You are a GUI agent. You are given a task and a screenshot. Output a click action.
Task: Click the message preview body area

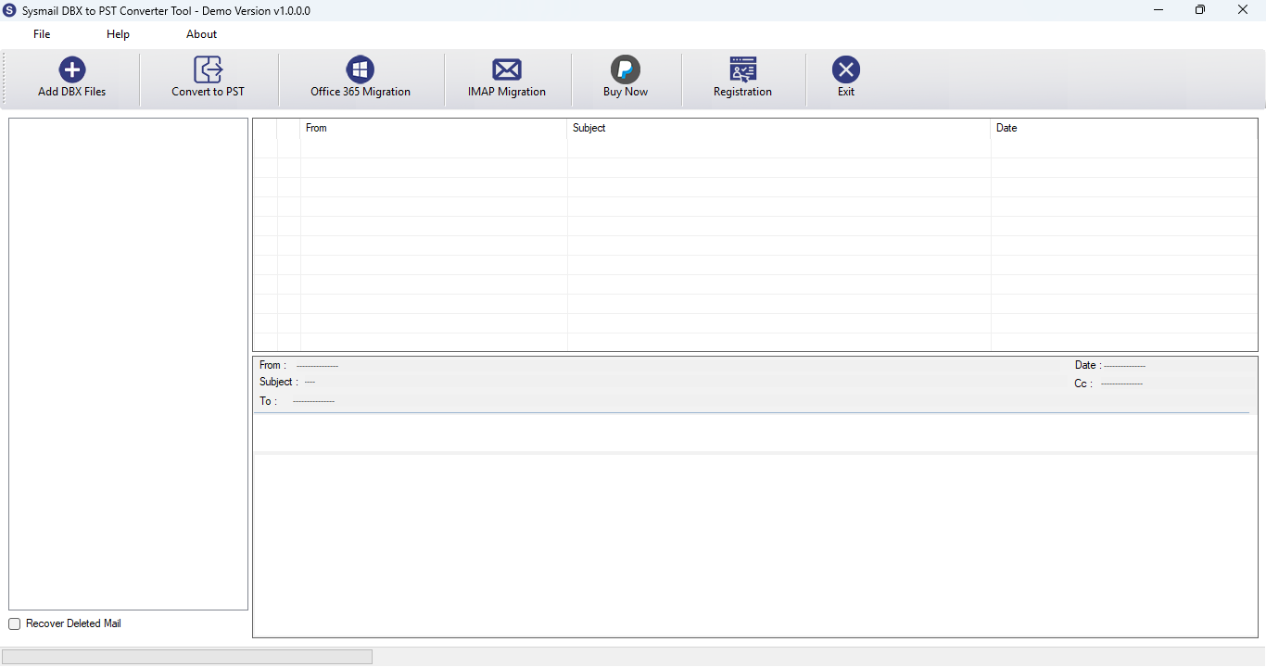pyautogui.click(x=755, y=545)
